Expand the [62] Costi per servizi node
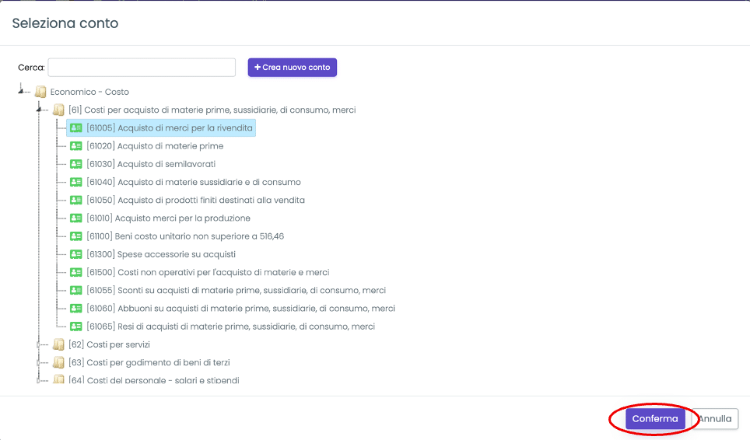The image size is (750, 440). coord(39,344)
